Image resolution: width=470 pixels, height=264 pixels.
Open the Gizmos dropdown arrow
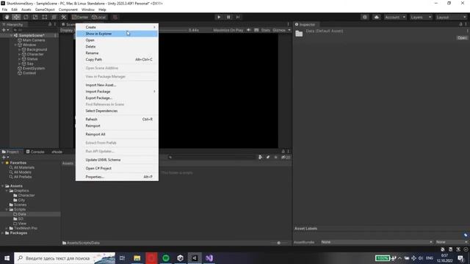click(289, 30)
